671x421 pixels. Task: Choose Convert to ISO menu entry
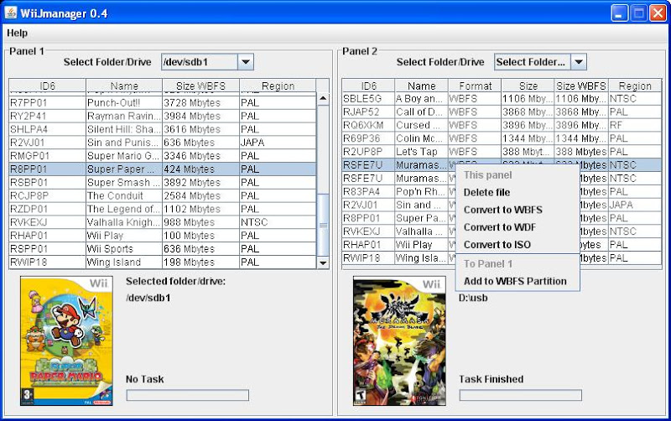pyautogui.click(x=497, y=245)
